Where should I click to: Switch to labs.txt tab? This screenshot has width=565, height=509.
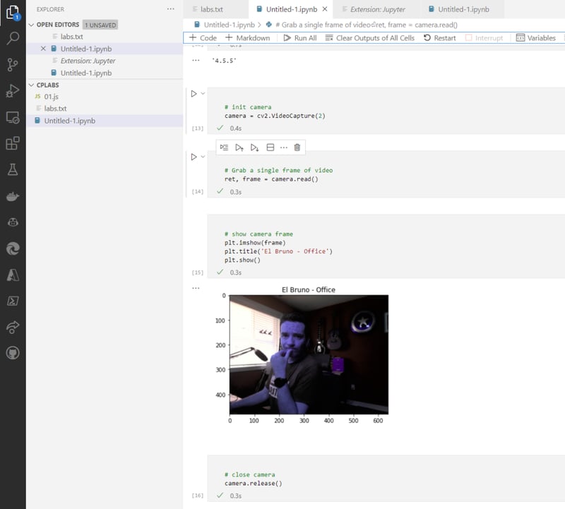215,9
